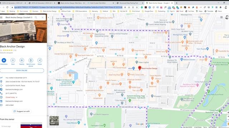The height and width of the screenshot is (128, 229).
Task: Open the YouTube bookmark
Action: click(x=190, y=11)
